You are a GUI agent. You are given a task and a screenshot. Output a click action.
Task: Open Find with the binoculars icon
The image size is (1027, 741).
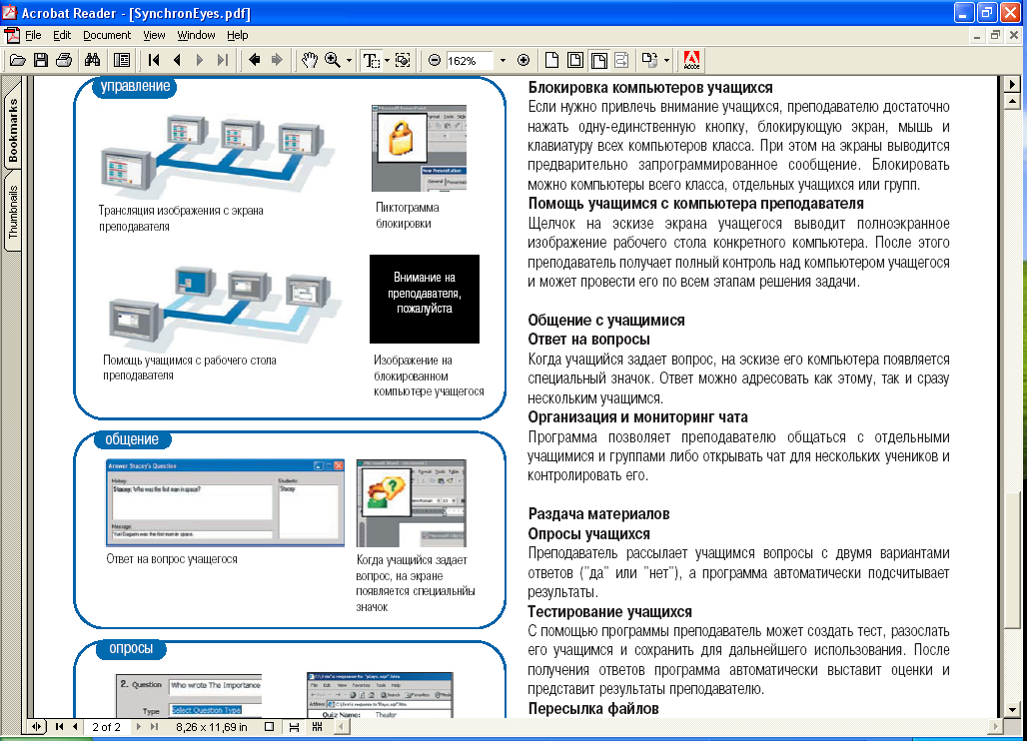pos(92,60)
